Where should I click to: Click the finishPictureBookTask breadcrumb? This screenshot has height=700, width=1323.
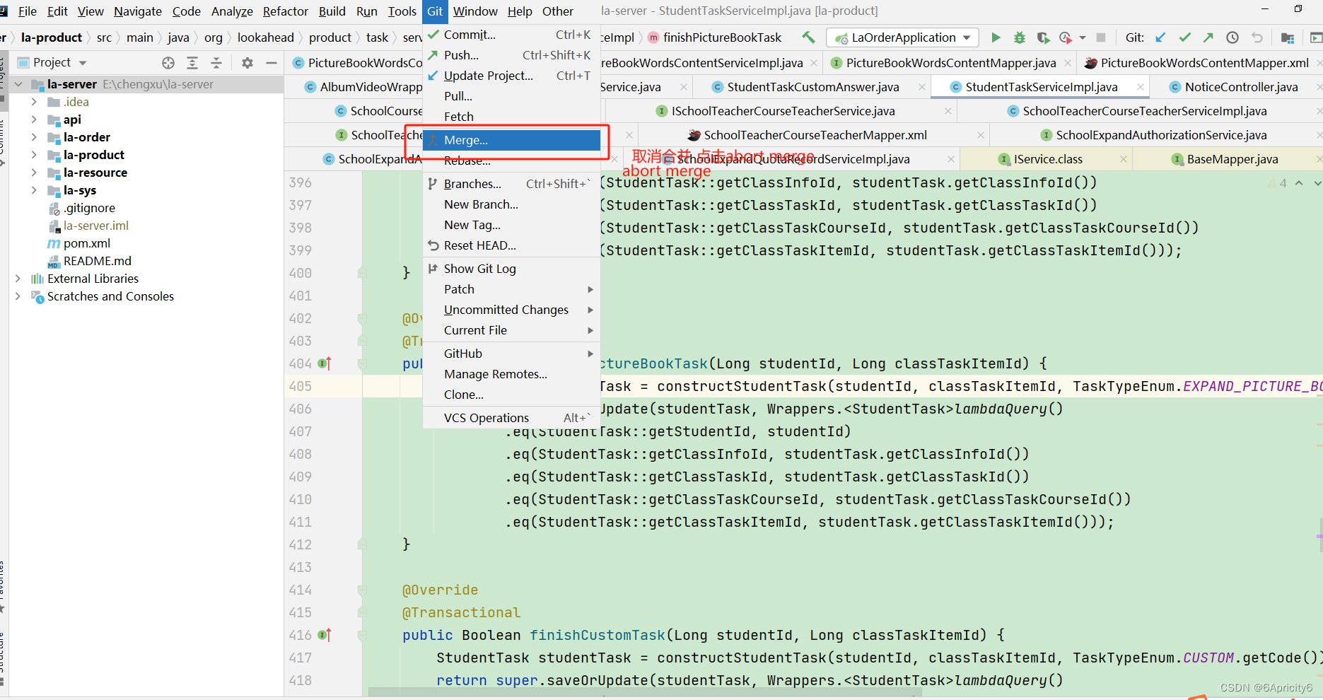point(722,37)
